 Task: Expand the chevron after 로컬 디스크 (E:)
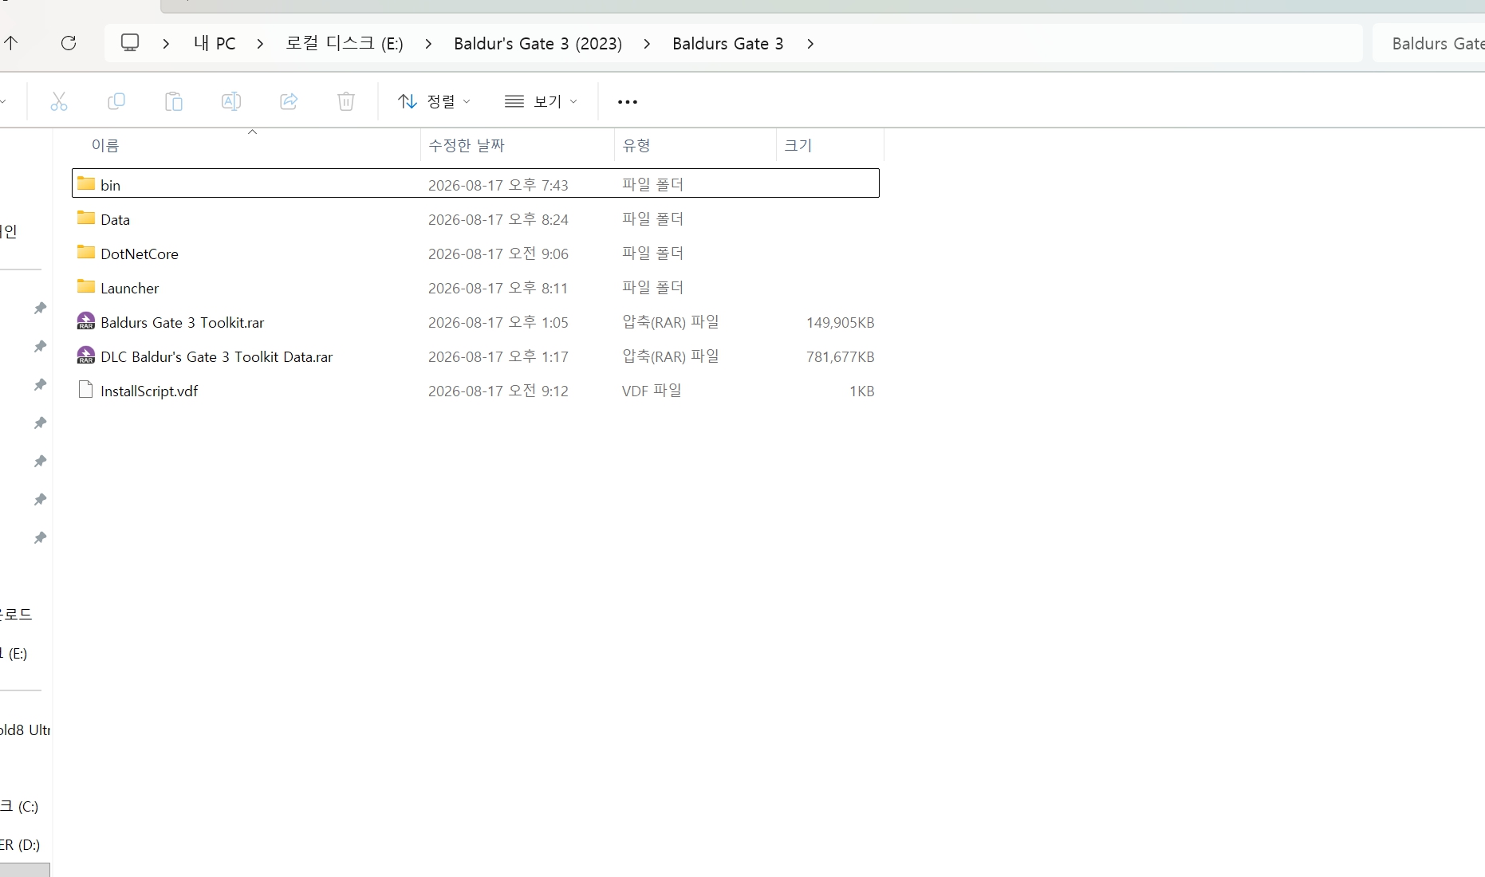pyautogui.click(x=428, y=44)
